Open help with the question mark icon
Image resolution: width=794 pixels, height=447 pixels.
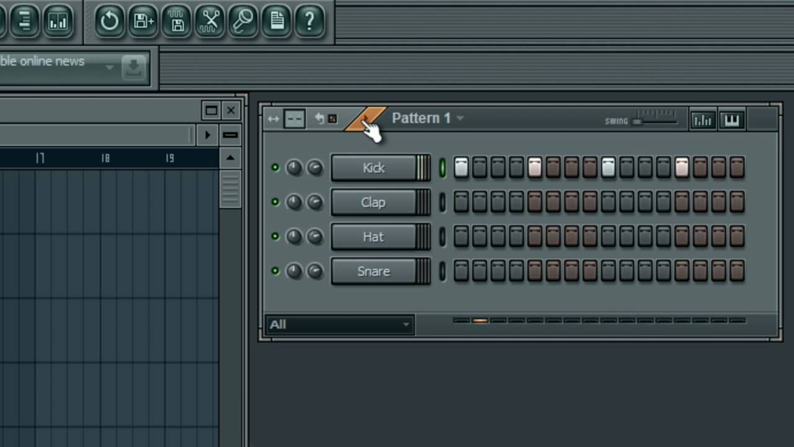click(x=310, y=21)
